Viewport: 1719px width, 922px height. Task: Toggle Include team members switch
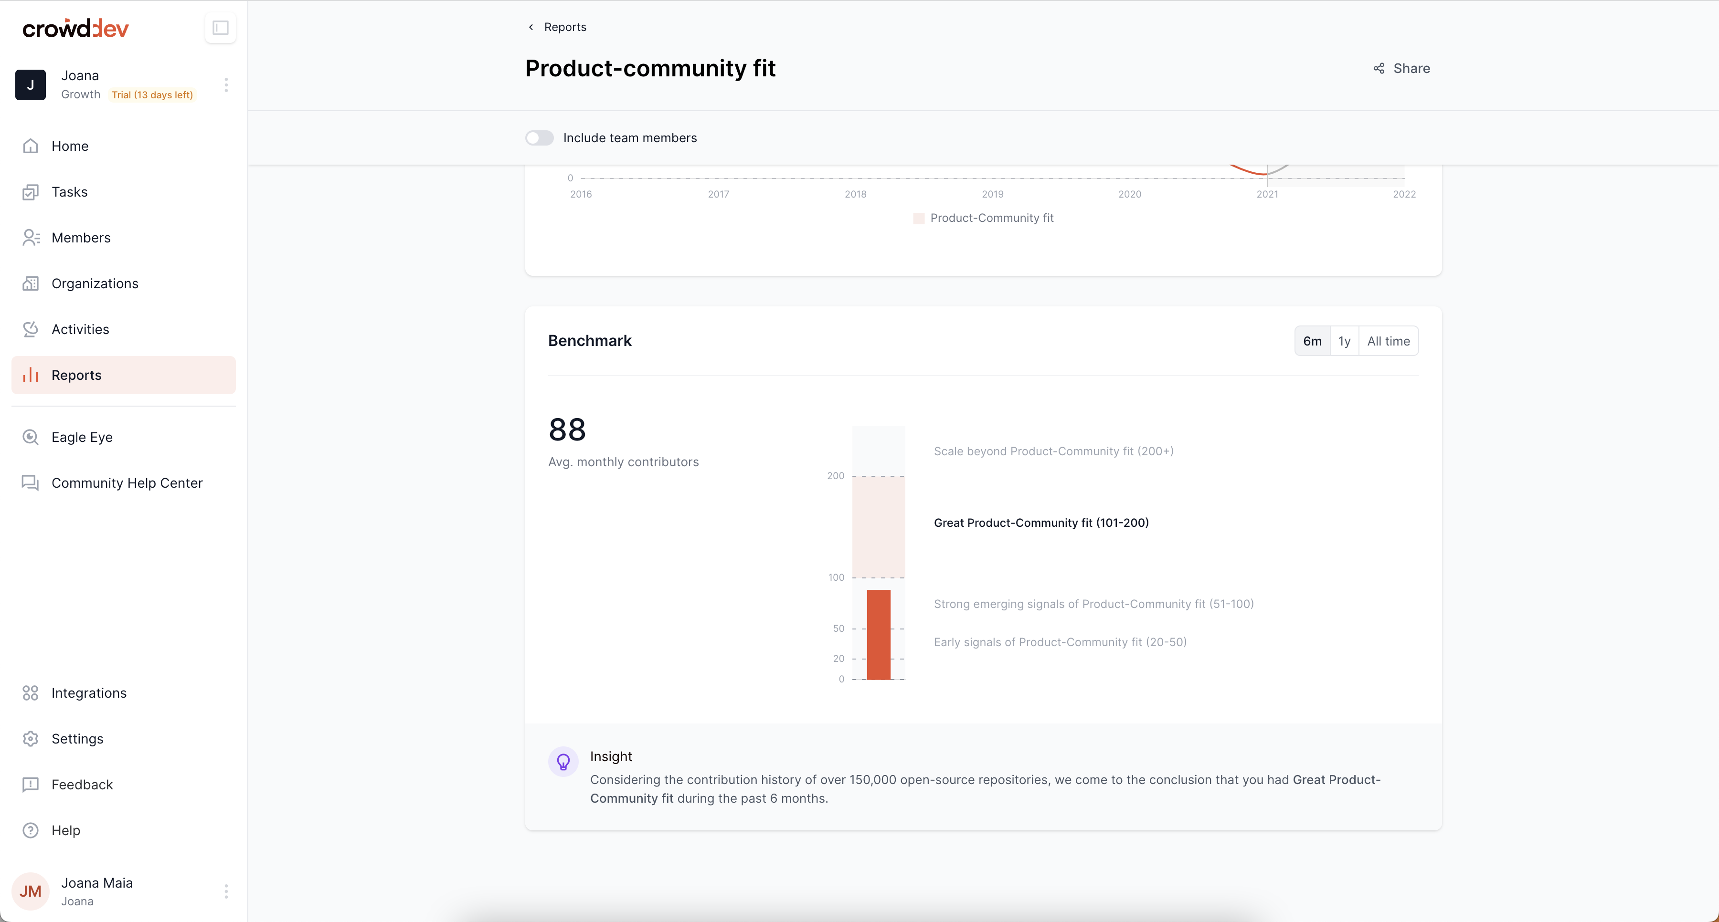coord(539,138)
